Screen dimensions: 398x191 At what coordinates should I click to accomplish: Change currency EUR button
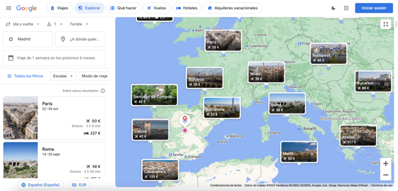coord(79,185)
